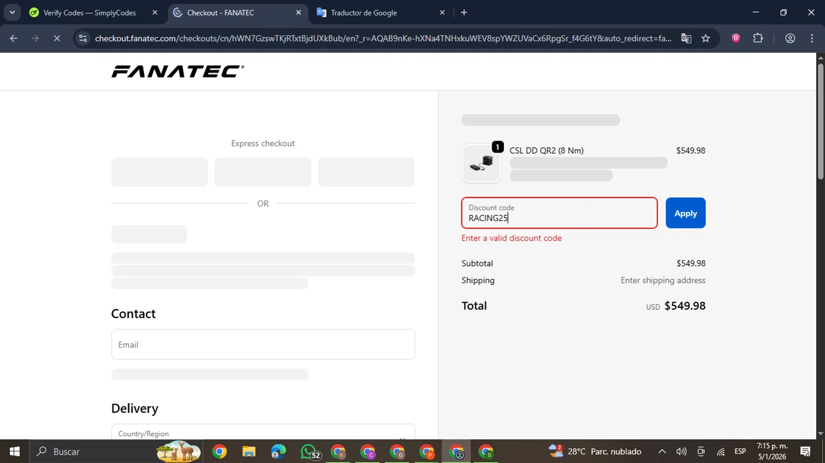Open the Extensions puzzle menu
This screenshot has height=463, width=825.
click(758, 38)
